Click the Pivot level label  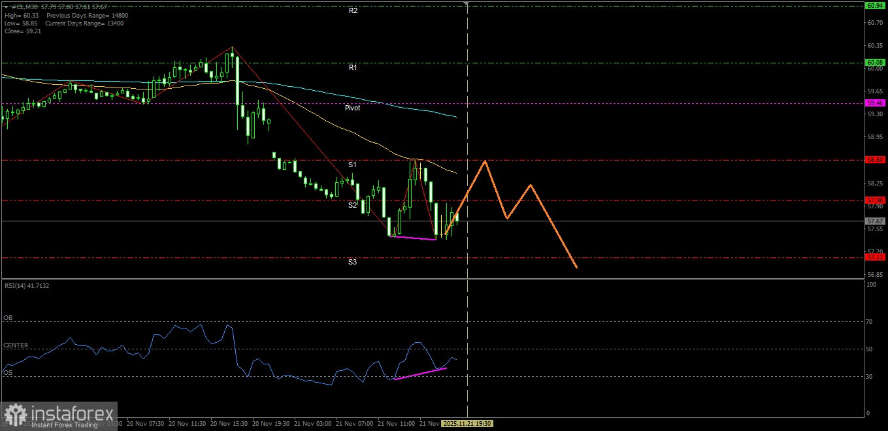click(353, 108)
